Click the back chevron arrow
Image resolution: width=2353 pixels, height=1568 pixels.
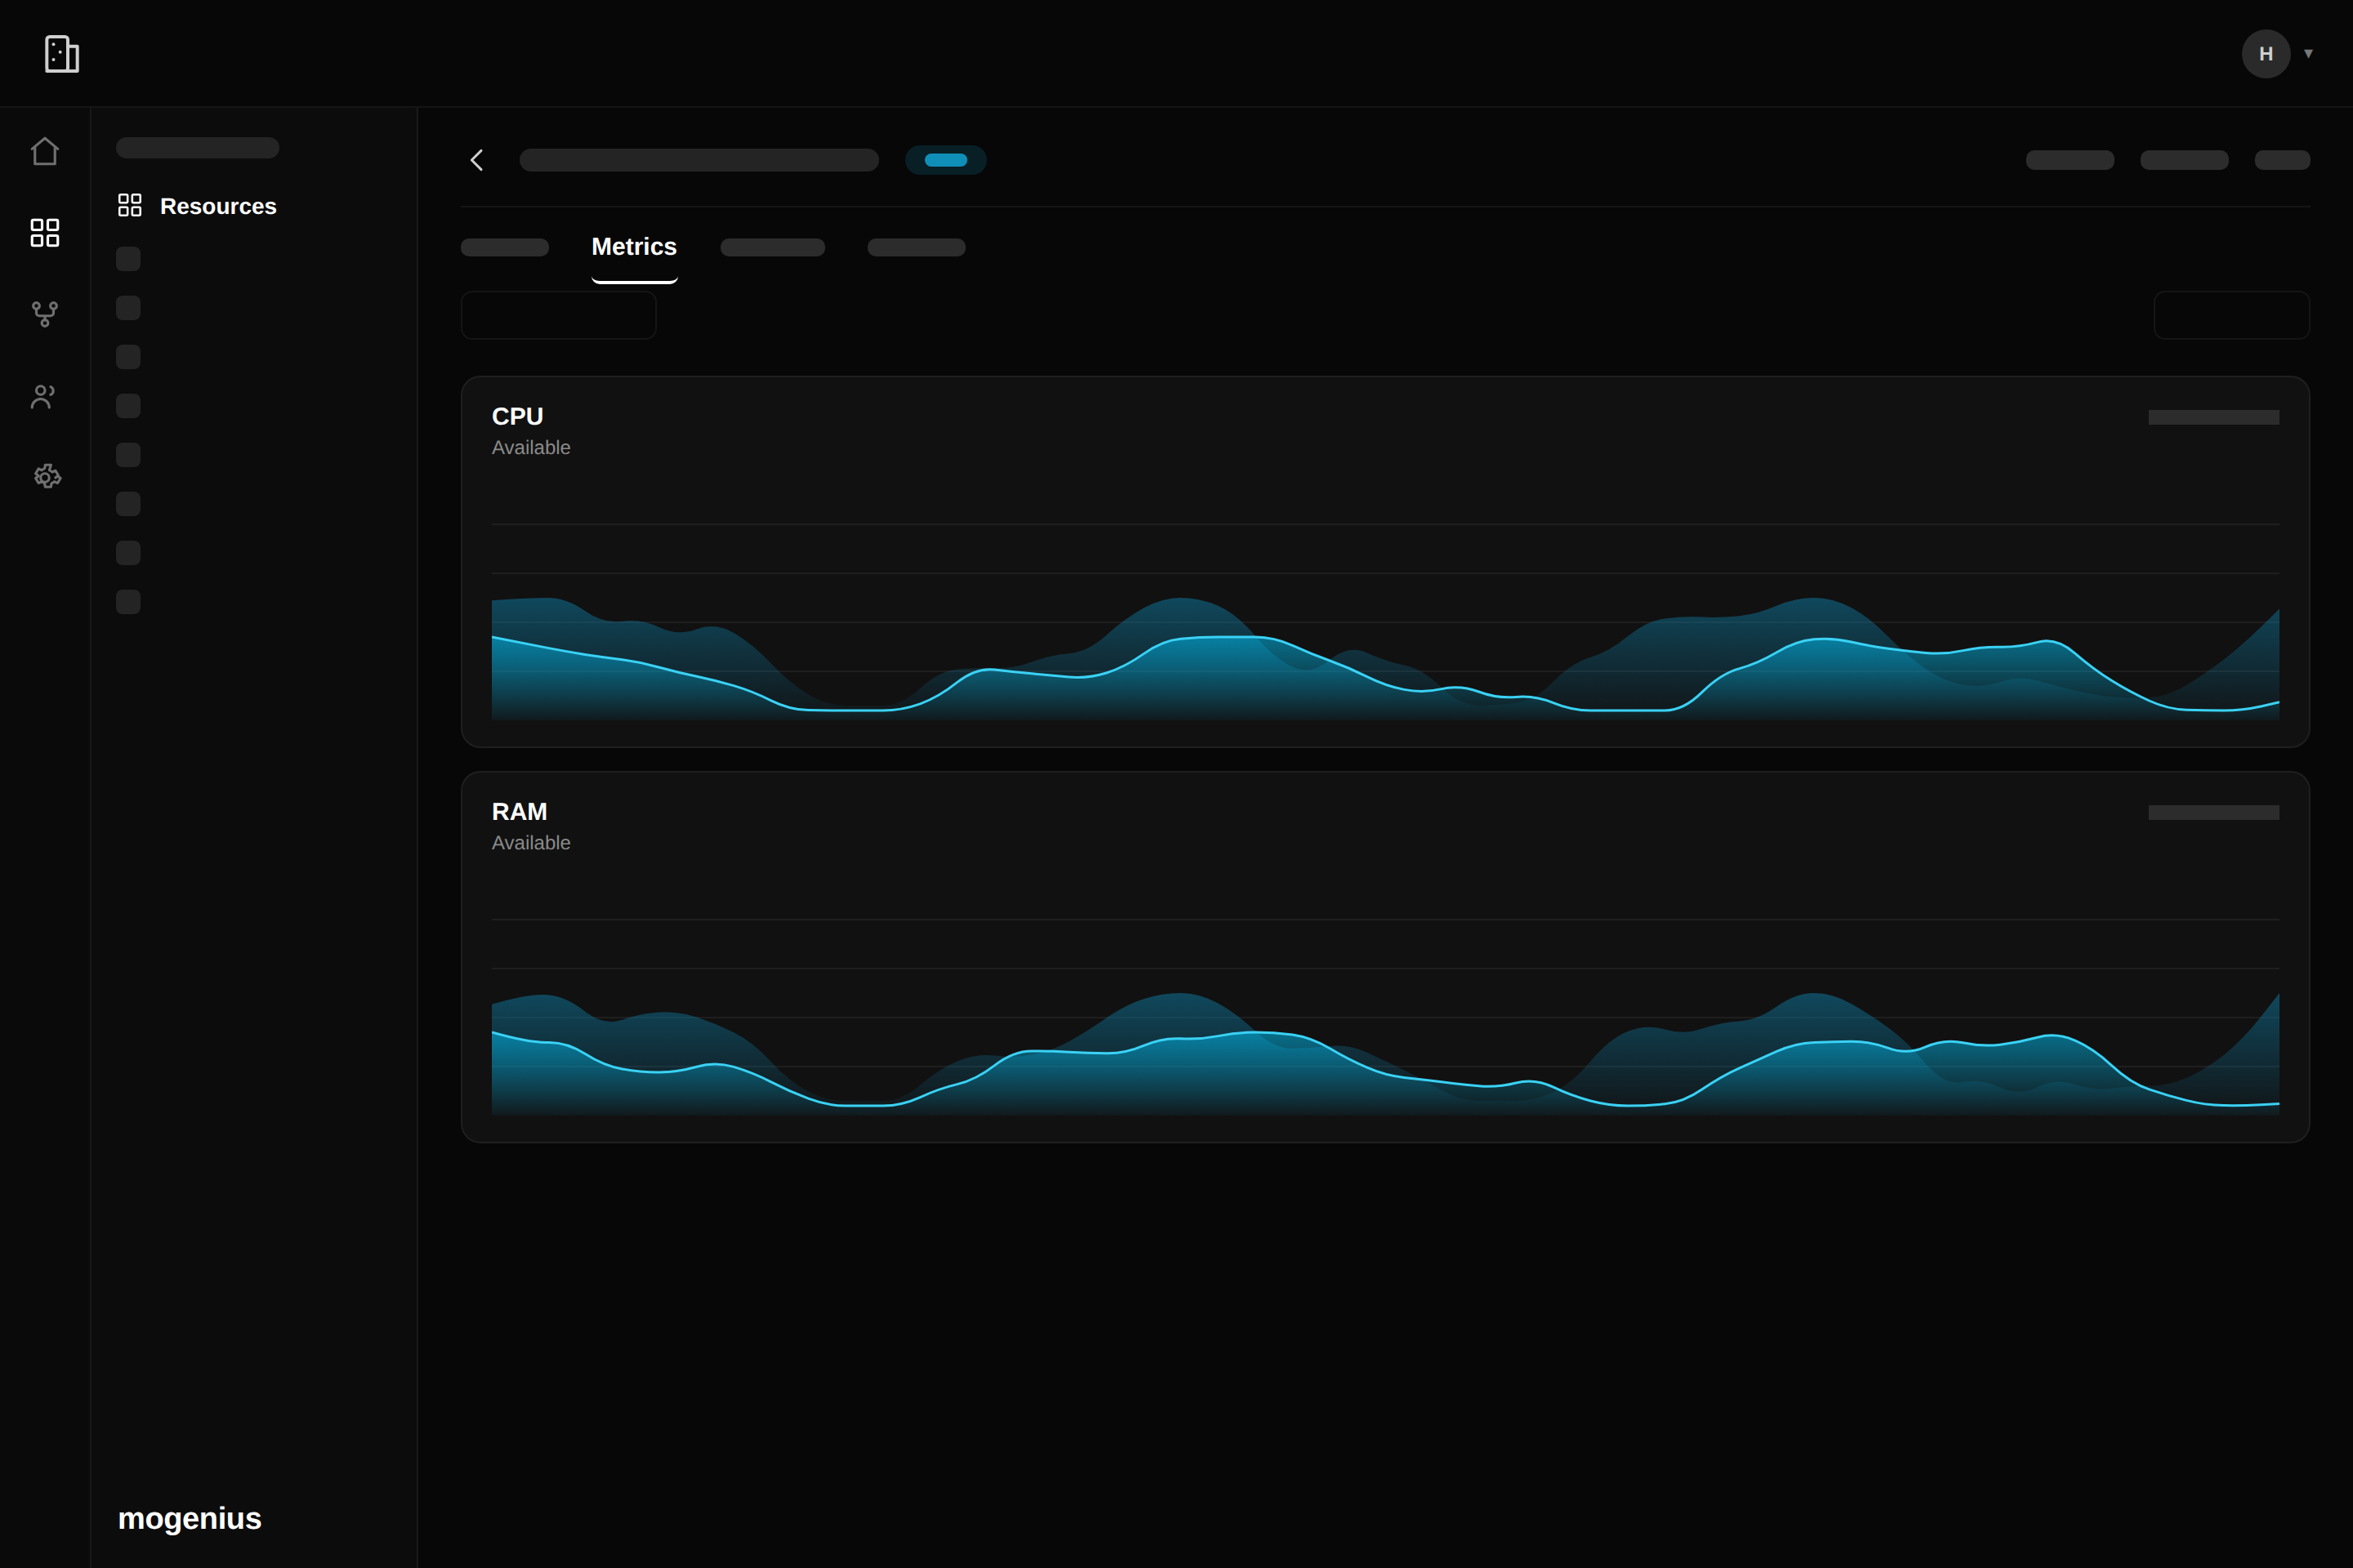point(477,160)
